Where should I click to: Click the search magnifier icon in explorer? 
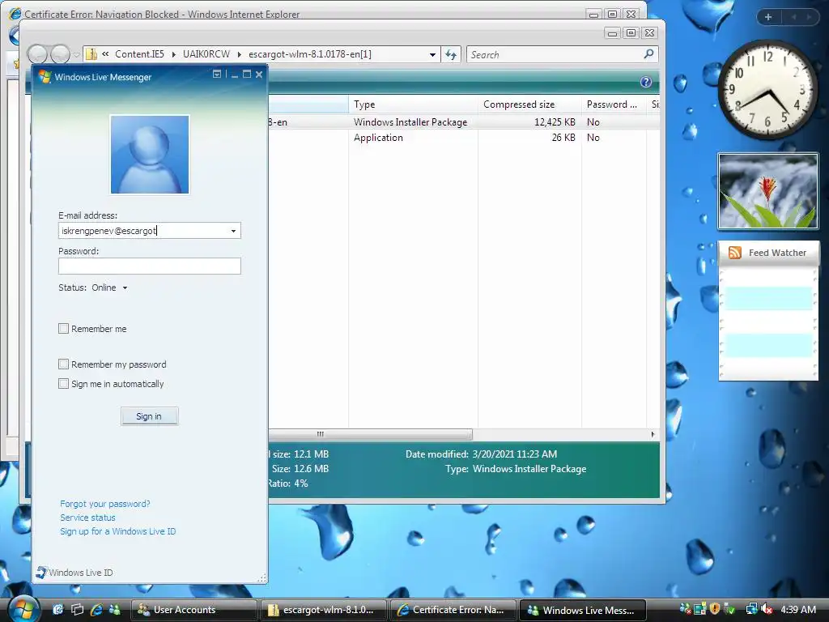pyautogui.click(x=648, y=54)
